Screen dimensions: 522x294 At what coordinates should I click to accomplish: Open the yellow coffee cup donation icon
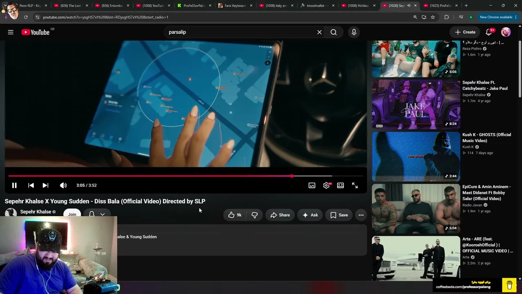click(509, 285)
